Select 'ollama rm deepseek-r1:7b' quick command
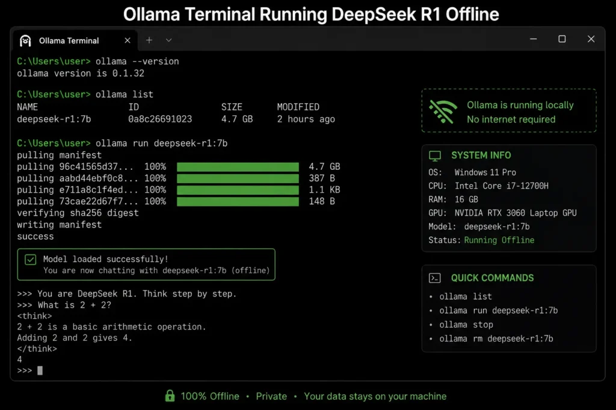Screen dimensions: 616x410 [x=496, y=339]
